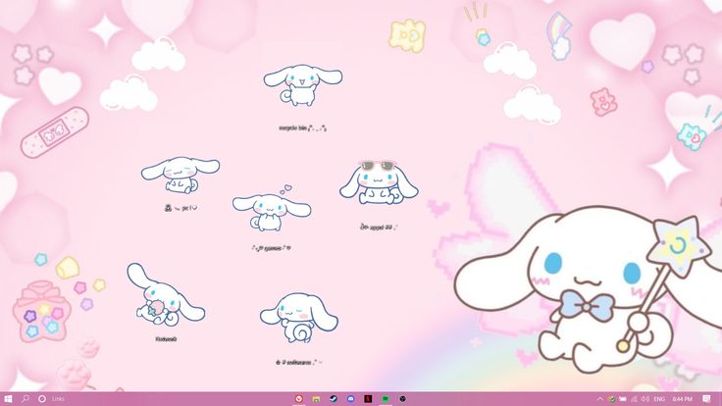This screenshot has height=406, width=722.
Task: Open the Netflix app in taskbar
Action: (x=368, y=399)
